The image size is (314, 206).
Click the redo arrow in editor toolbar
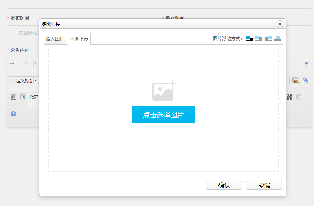tap(35, 64)
